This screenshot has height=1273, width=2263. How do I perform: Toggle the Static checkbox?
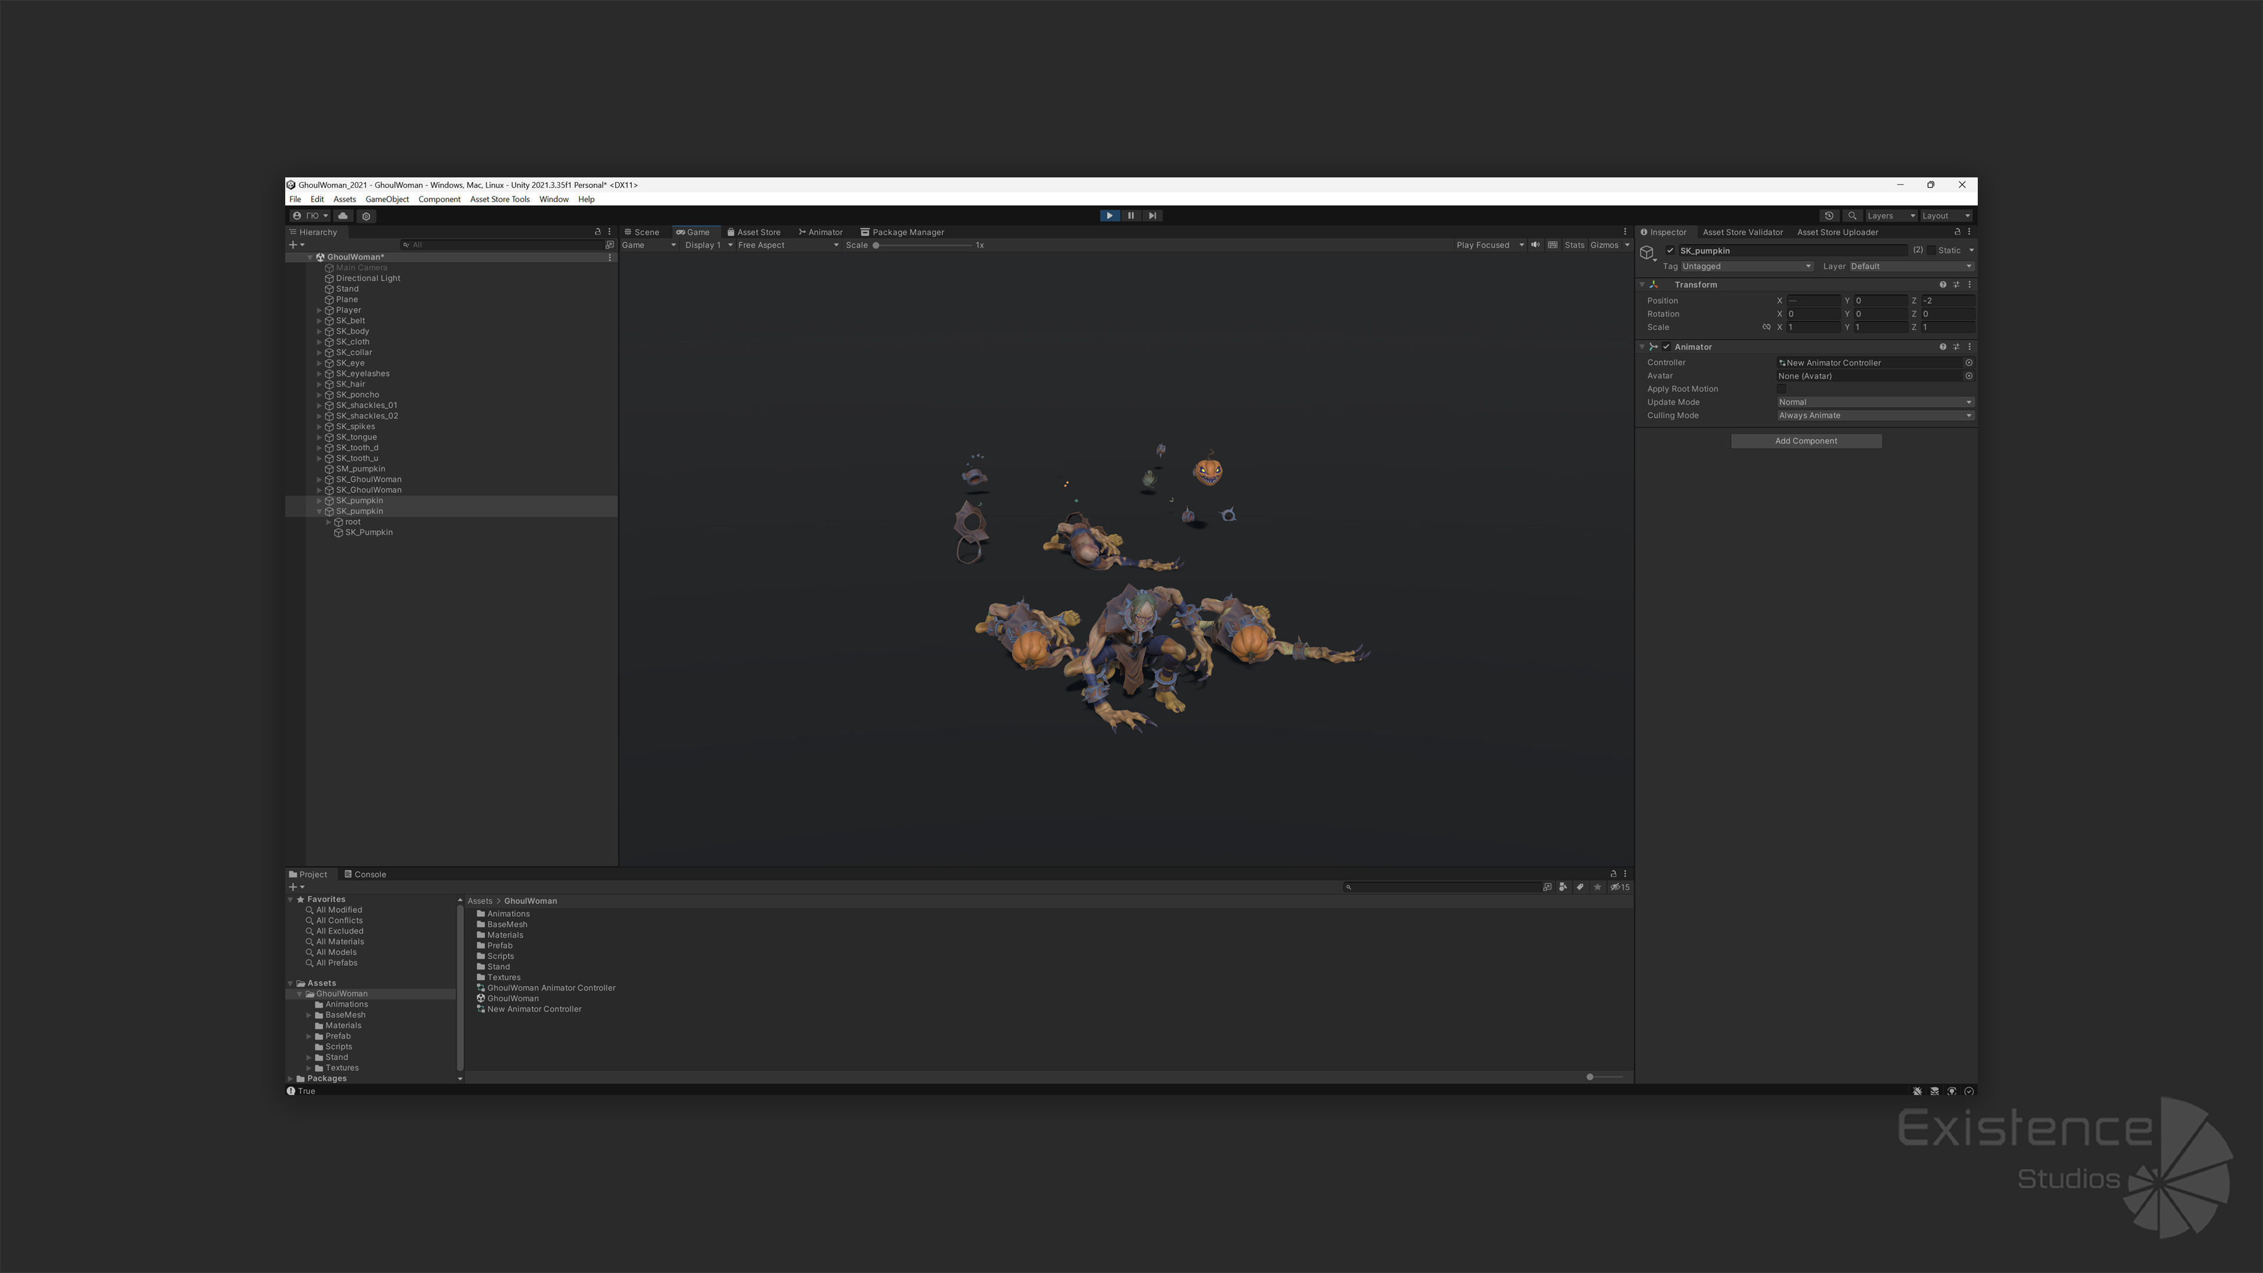coord(1931,250)
